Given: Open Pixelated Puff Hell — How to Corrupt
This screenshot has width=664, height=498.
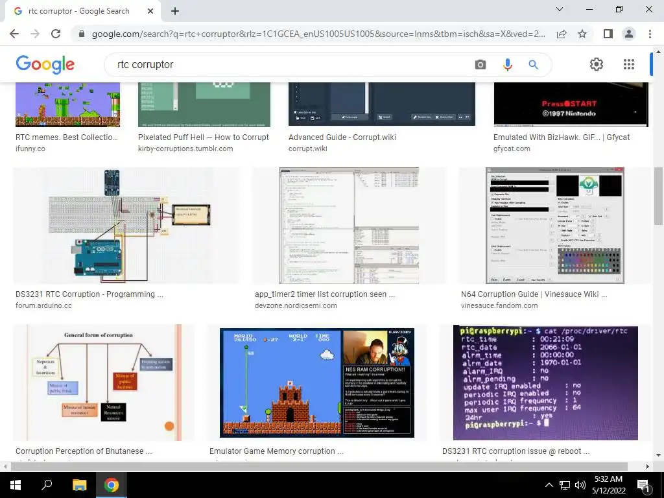Looking at the screenshot, I should [203, 137].
